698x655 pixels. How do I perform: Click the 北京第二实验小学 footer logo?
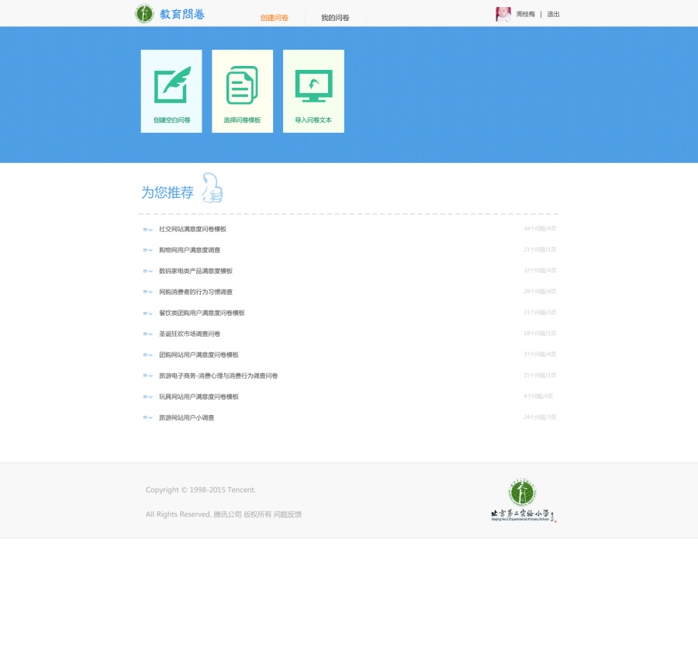523,501
